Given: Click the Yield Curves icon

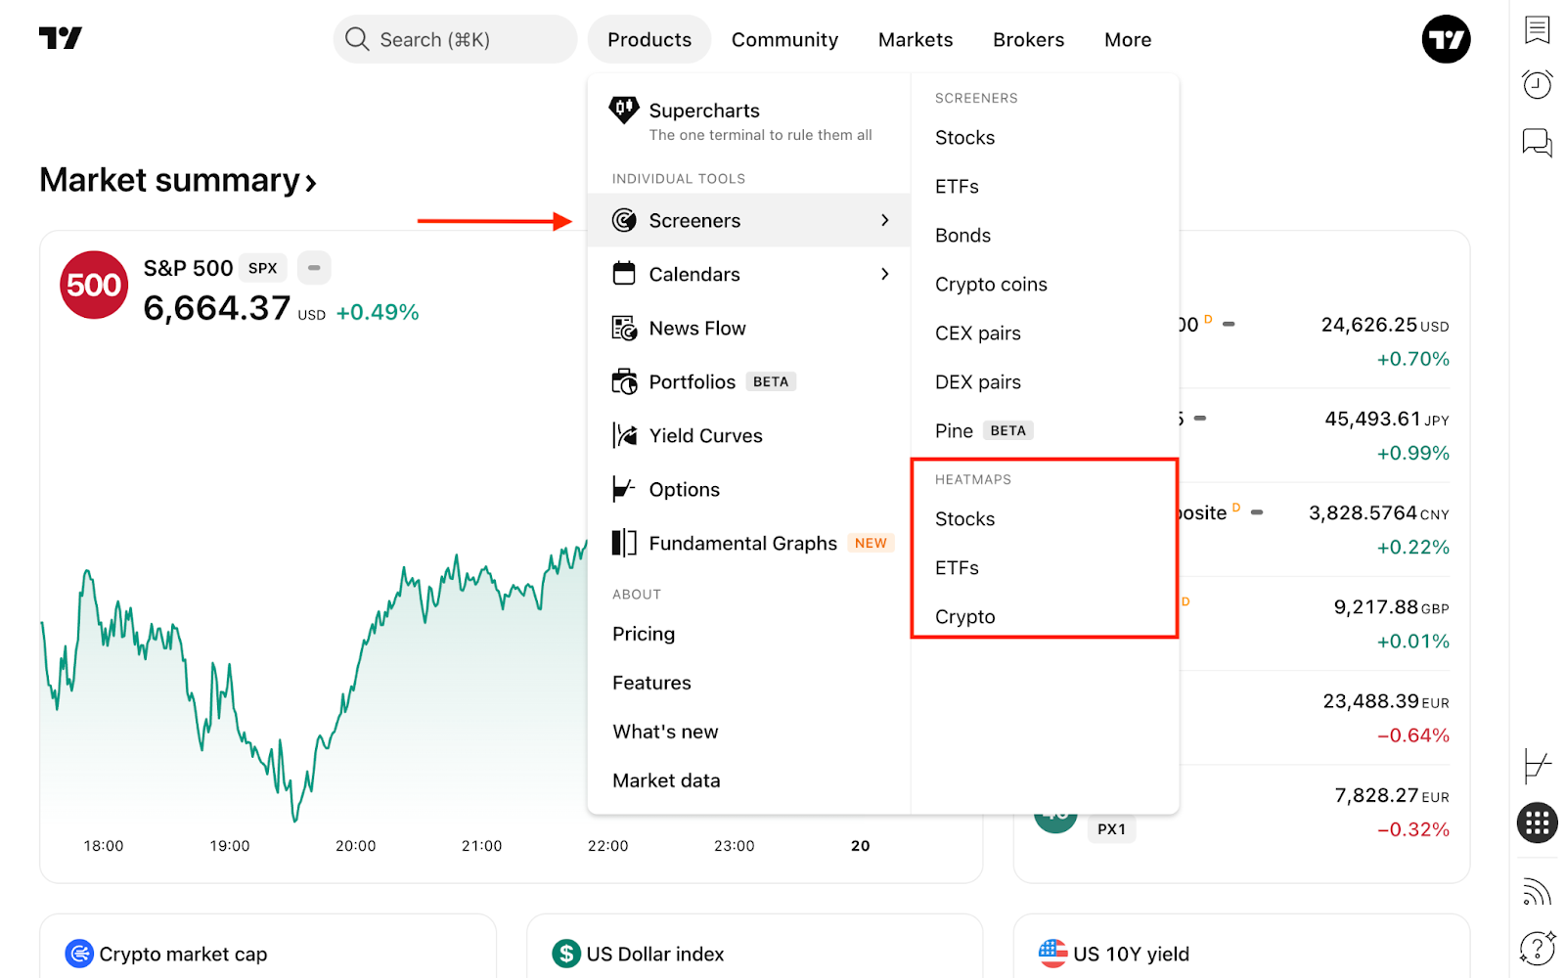Looking at the screenshot, I should tap(624, 435).
